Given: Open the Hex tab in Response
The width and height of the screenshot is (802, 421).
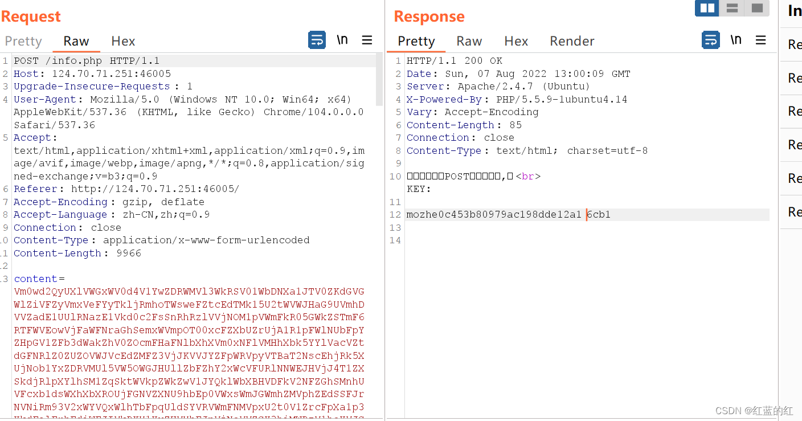Looking at the screenshot, I should tap(516, 41).
